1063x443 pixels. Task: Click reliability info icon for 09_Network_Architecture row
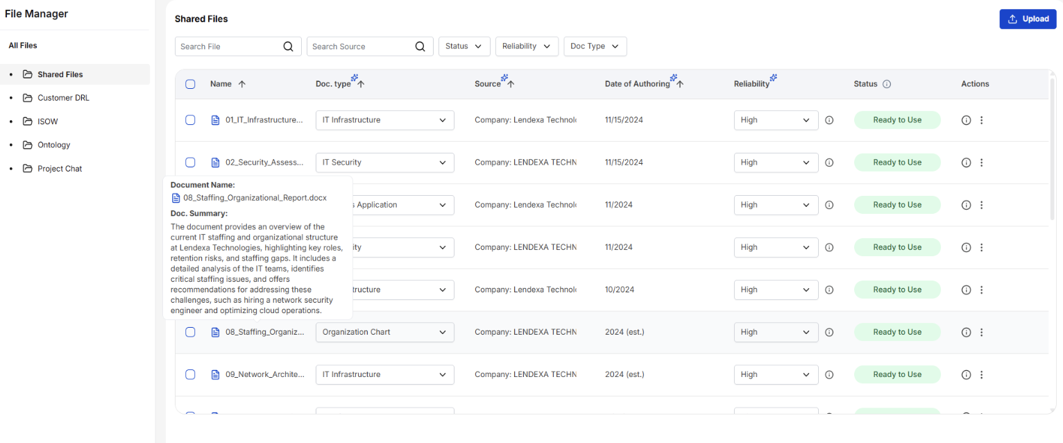tap(829, 374)
